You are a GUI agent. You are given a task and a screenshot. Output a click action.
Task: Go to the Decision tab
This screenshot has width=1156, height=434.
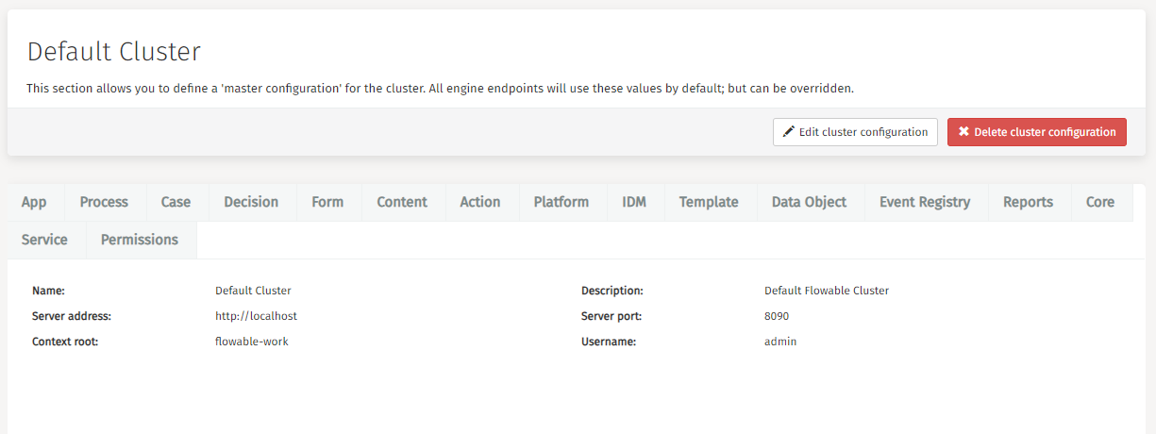click(x=251, y=202)
